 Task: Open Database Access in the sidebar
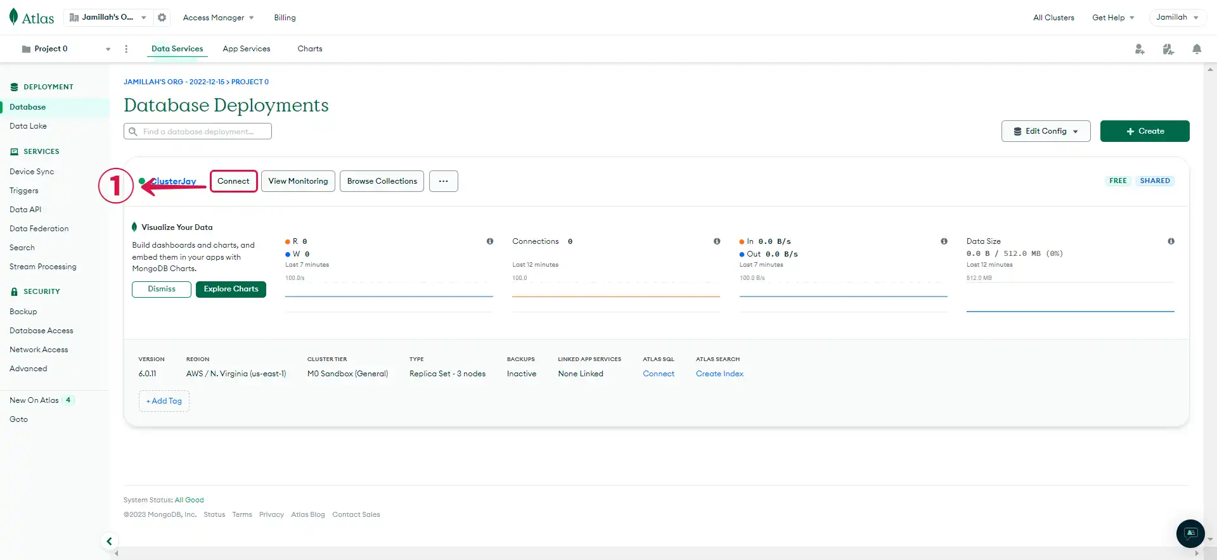point(41,331)
